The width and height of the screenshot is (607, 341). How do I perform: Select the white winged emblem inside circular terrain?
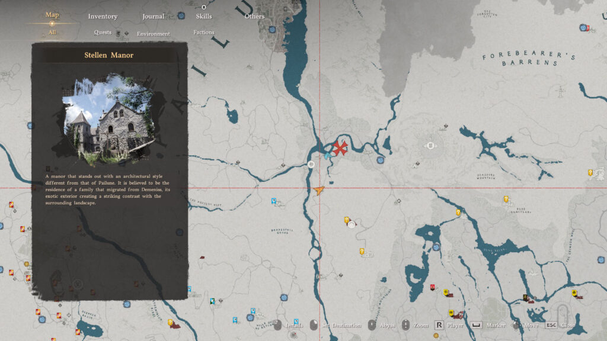[430, 146]
